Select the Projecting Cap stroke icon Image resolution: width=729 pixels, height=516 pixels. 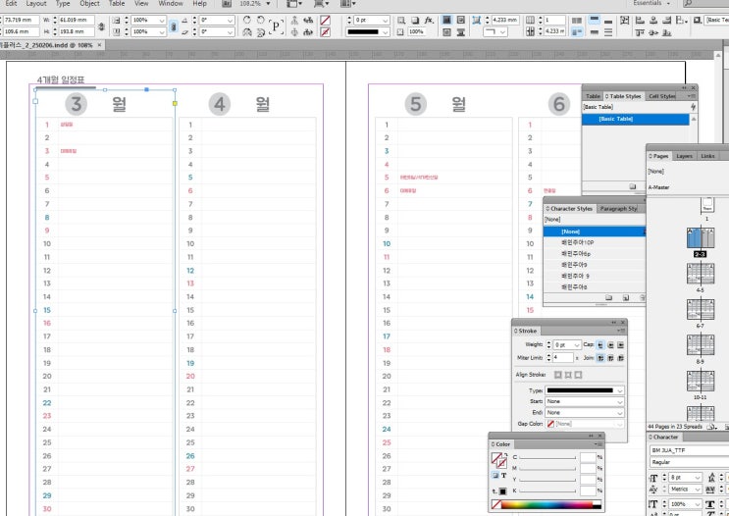621,345
